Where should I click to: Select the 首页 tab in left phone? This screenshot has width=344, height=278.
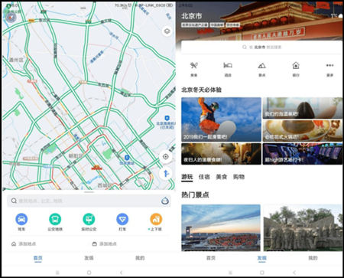tap(38, 258)
